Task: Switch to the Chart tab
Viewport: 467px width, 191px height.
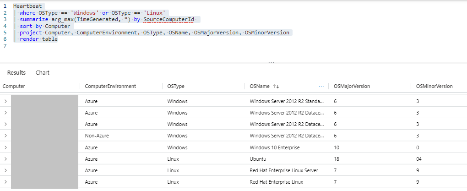Action: [x=43, y=73]
